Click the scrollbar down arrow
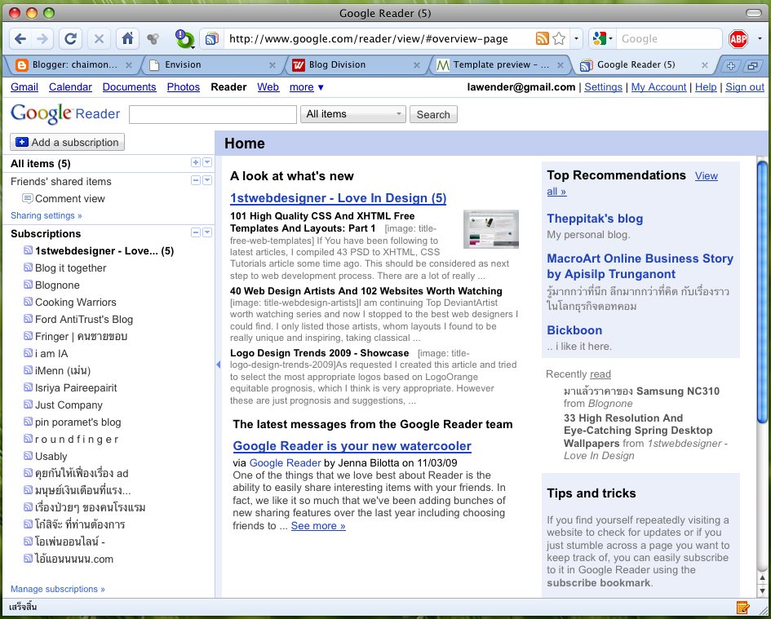Image resolution: width=771 pixels, height=619 pixels. pyautogui.click(x=763, y=590)
